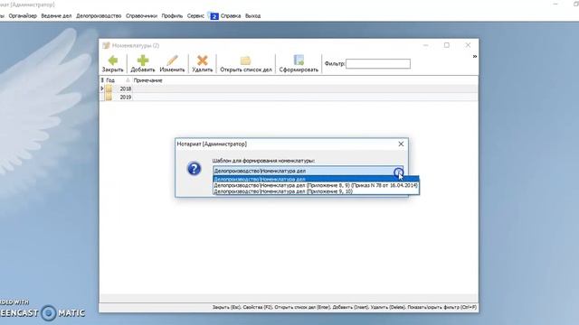Open the Справочники menu

[x=141, y=16]
